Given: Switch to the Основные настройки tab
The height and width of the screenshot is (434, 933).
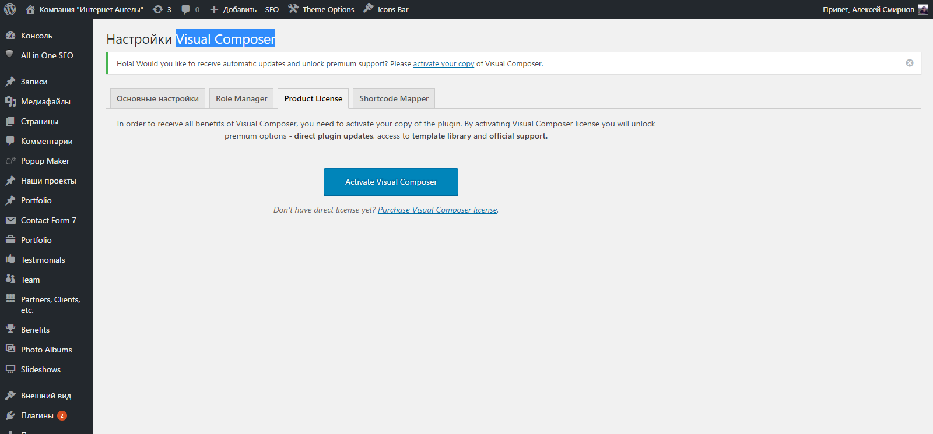Looking at the screenshot, I should tap(157, 98).
